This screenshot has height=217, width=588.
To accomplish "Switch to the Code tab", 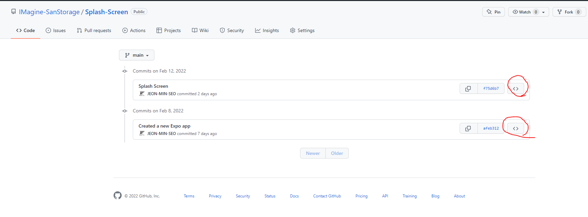I will [x=25, y=30].
